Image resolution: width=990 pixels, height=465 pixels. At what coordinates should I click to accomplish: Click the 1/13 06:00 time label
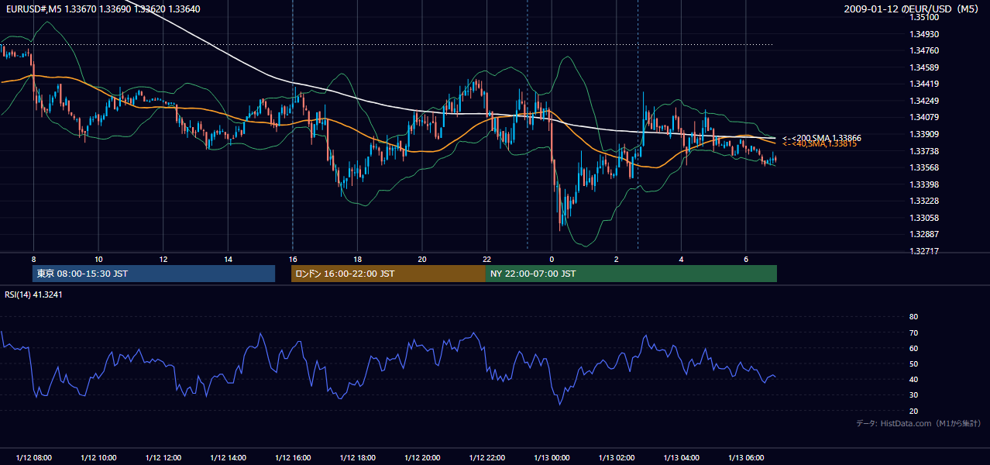click(745, 457)
